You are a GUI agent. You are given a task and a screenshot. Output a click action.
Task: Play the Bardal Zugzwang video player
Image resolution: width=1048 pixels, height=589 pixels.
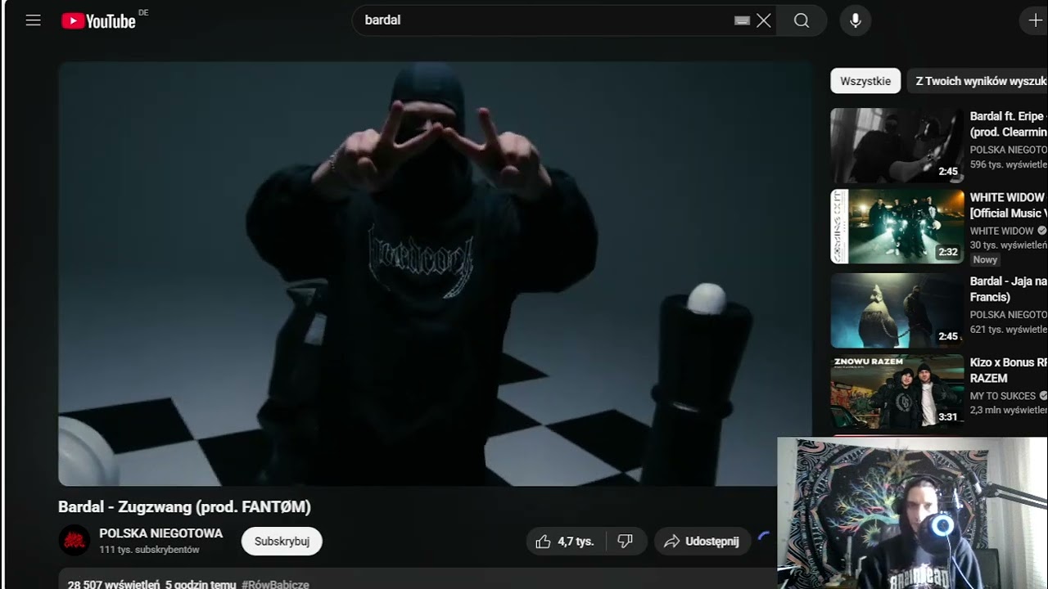pos(435,274)
